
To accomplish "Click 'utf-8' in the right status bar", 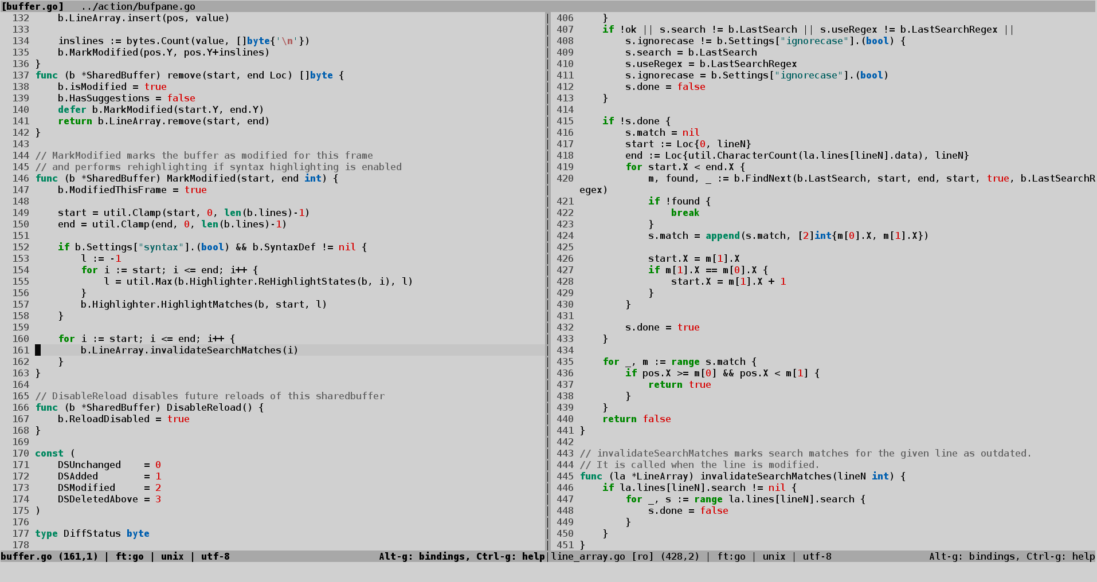I will coord(817,556).
